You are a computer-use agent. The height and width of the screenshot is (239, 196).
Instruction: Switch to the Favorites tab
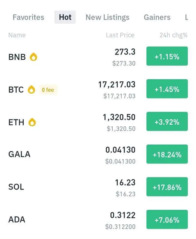pos(28,17)
